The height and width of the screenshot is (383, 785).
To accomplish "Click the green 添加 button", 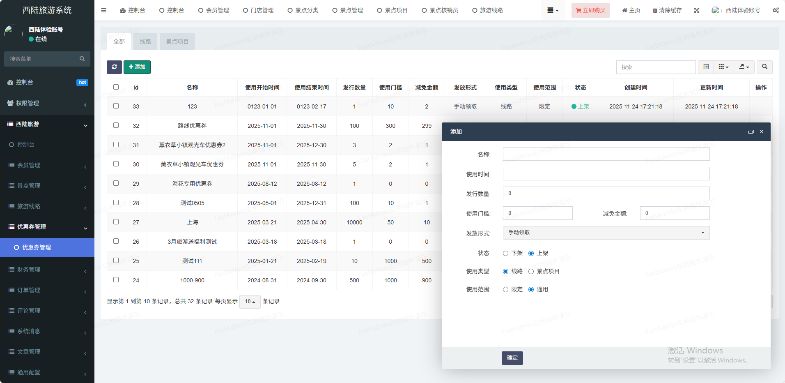I will pyautogui.click(x=137, y=67).
